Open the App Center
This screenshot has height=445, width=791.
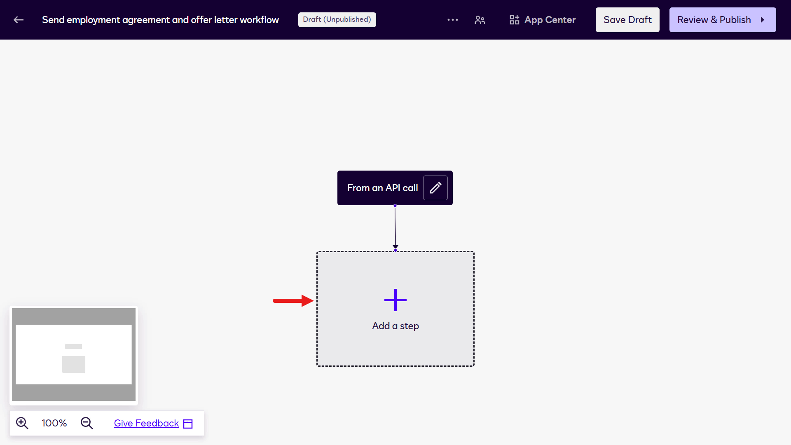(x=543, y=20)
